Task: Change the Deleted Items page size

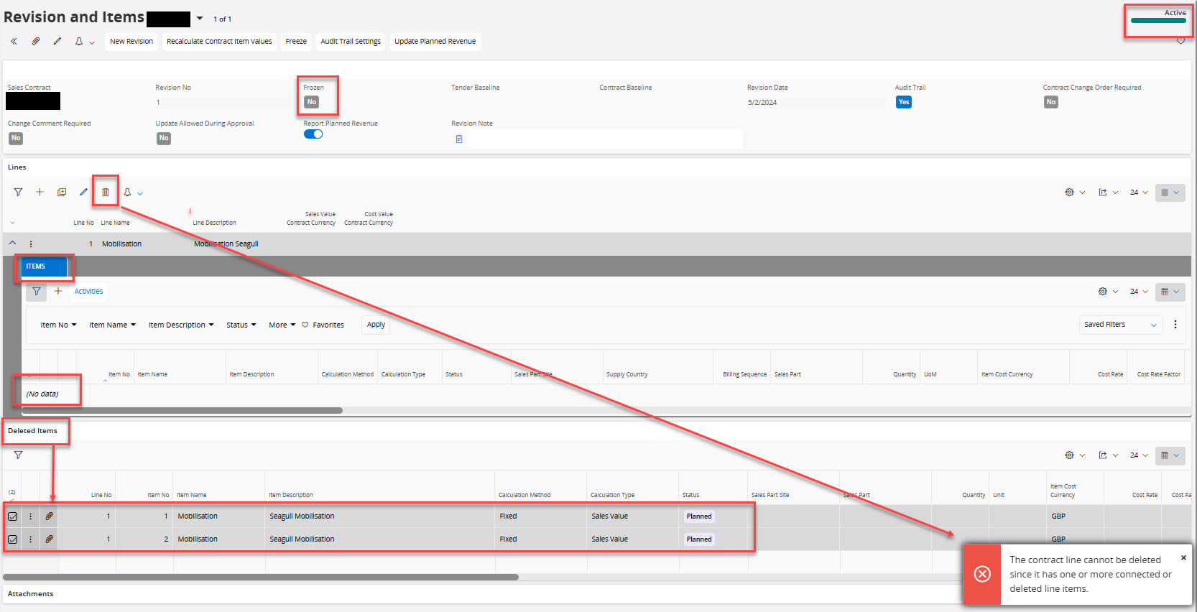Action: (1139, 455)
